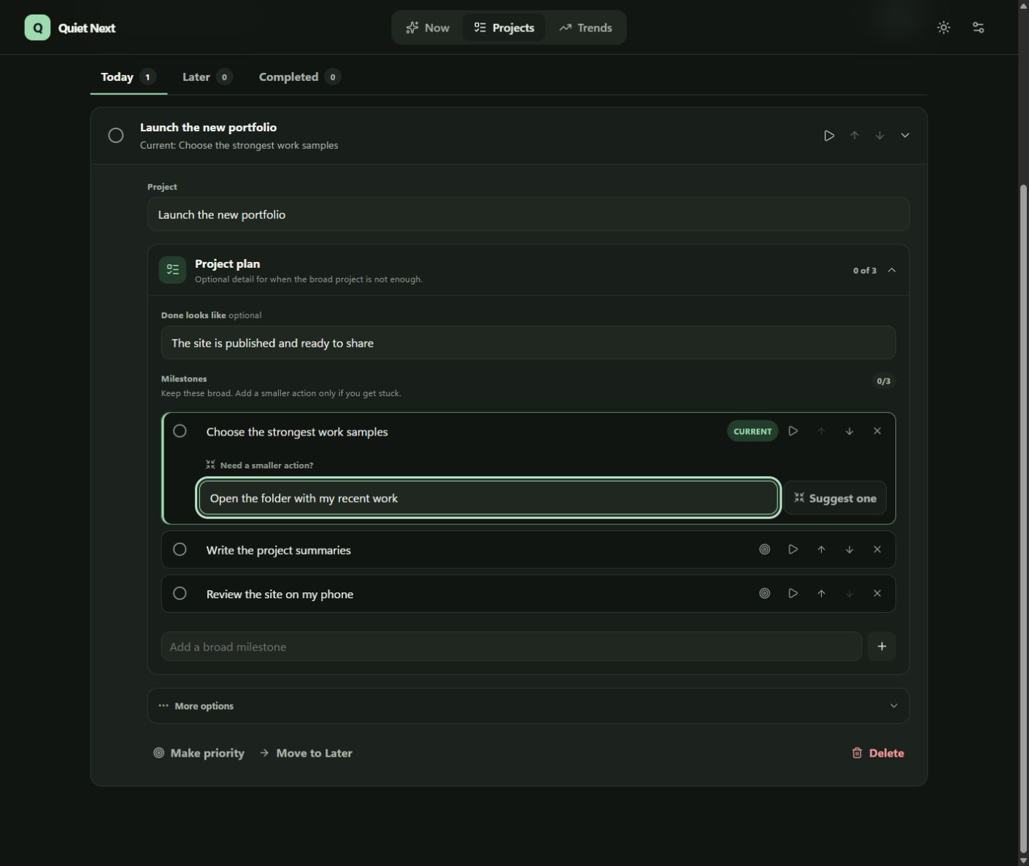Set Write the project summaries as current target
The height and width of the screenshot is (866, 1029).
[765, 549]
